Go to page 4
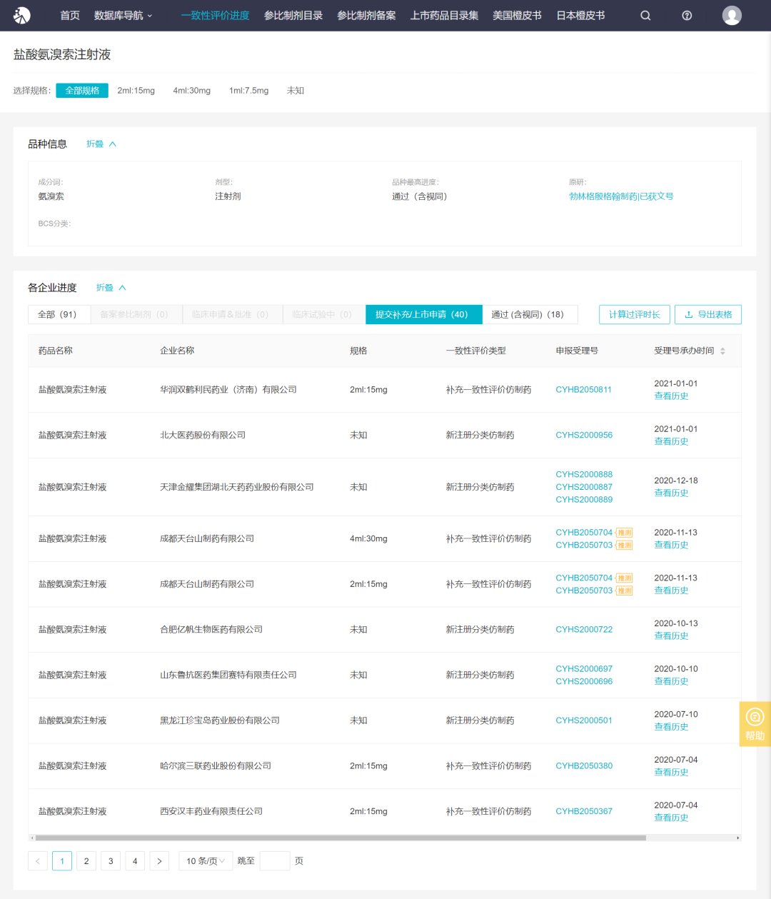This screenshot has height=899, width=771. [135, 861]
